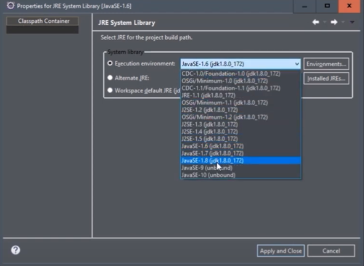Image resolution: width=364 pixels, height=266 pixels.
Task: Click the Eclipse gear icon in title bar
Action: [10, 6]
